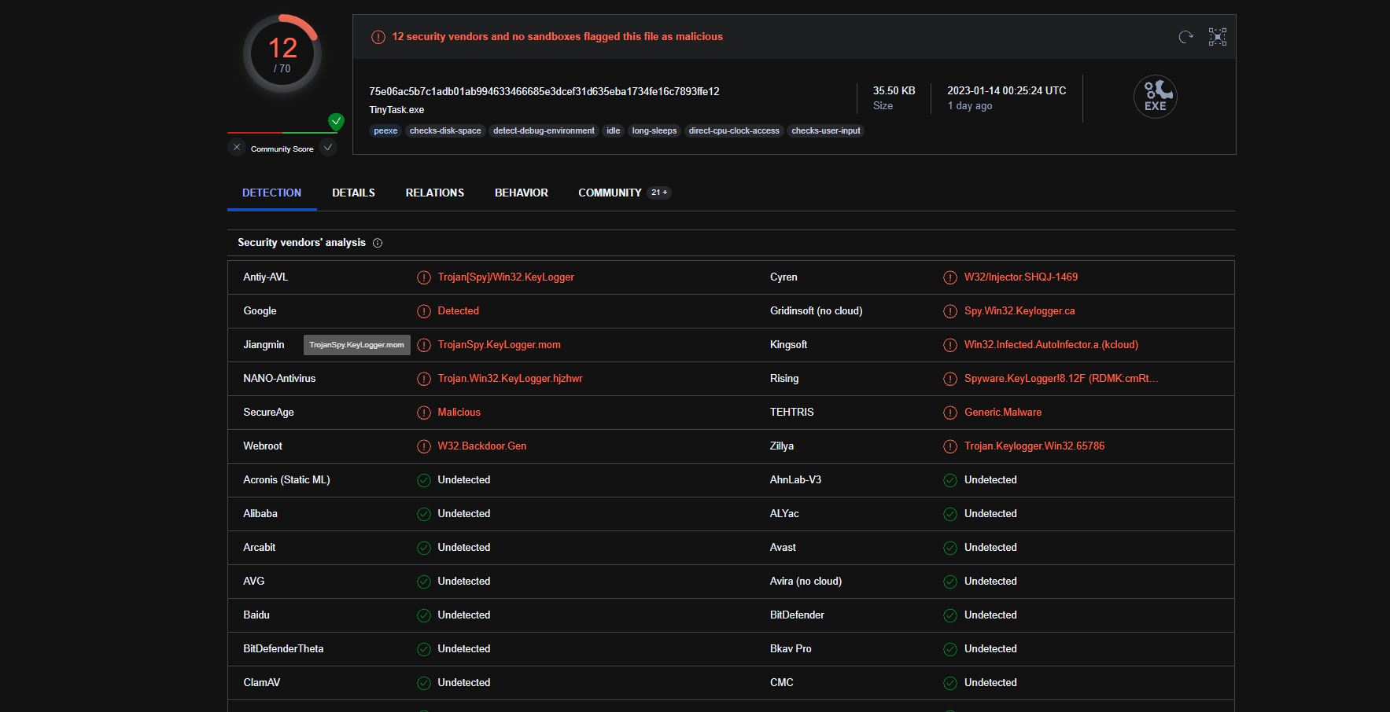Screen dimensions: 1390x712
Task: Click green check icon in Avast row
Action: click(x=950, y=548)
